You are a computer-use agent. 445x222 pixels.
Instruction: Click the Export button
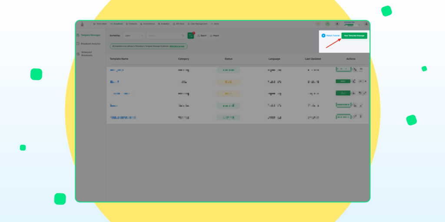[x=202, y=36]
